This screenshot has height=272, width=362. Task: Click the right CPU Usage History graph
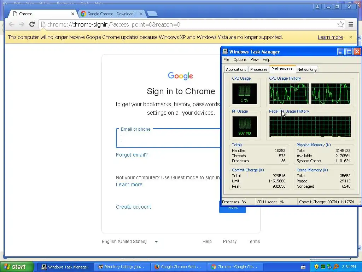tap(331, 93)
